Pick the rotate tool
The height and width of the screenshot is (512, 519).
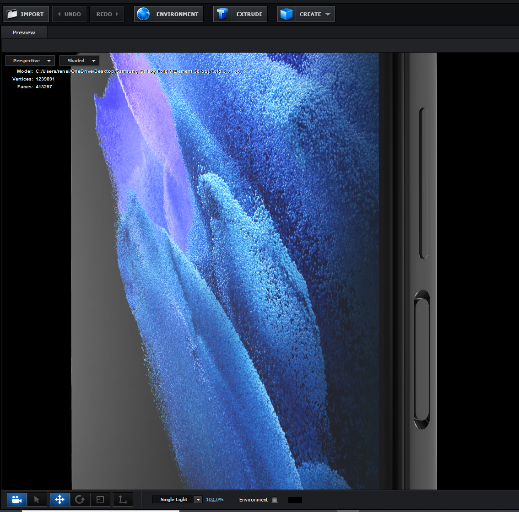point(80,500)
